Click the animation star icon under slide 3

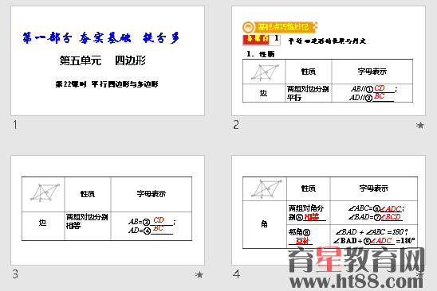tap(199, 274)
